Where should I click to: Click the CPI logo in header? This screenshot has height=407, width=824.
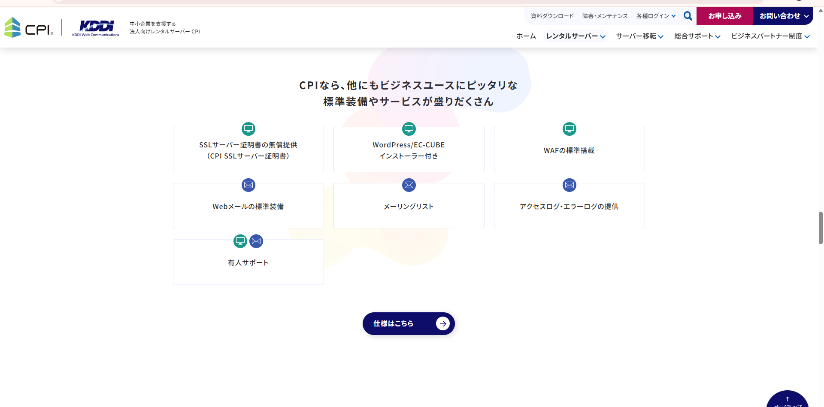pos(29,27)
